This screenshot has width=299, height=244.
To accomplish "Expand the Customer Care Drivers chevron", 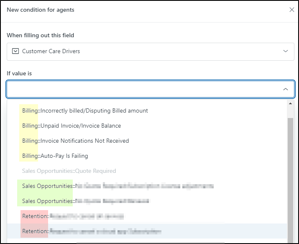I will (x=286, y=51).
